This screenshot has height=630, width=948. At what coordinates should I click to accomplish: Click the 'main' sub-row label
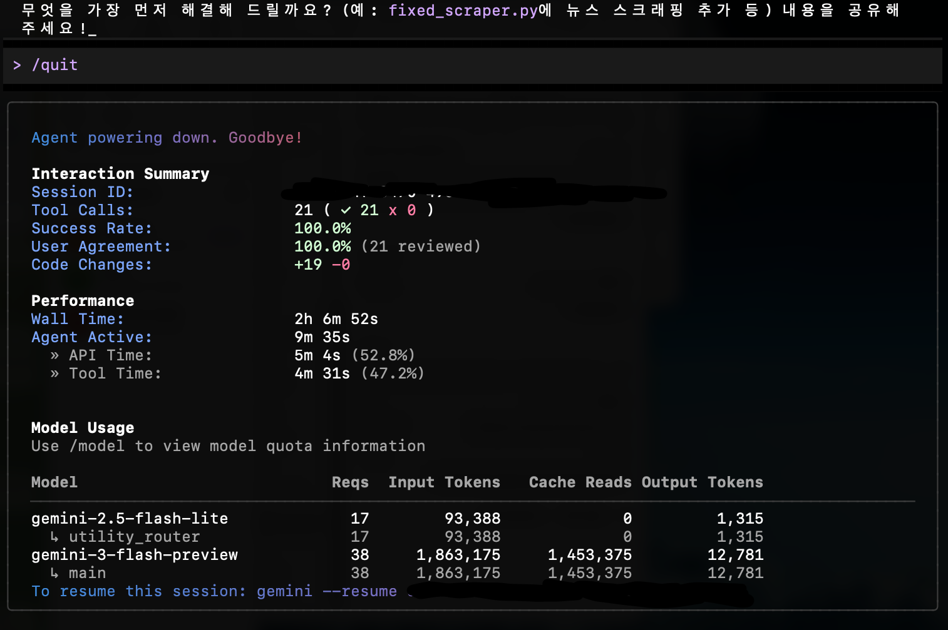(x=88, y=573)
